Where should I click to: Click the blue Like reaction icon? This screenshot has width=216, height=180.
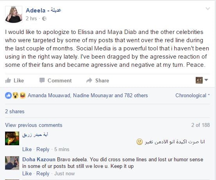coord(9,95)
